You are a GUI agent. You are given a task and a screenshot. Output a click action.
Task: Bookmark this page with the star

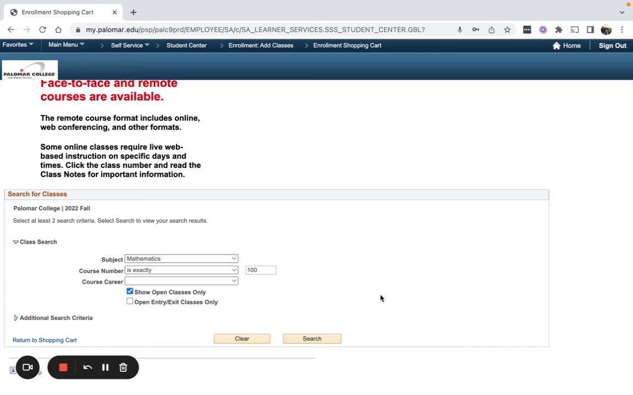point(508,30)
